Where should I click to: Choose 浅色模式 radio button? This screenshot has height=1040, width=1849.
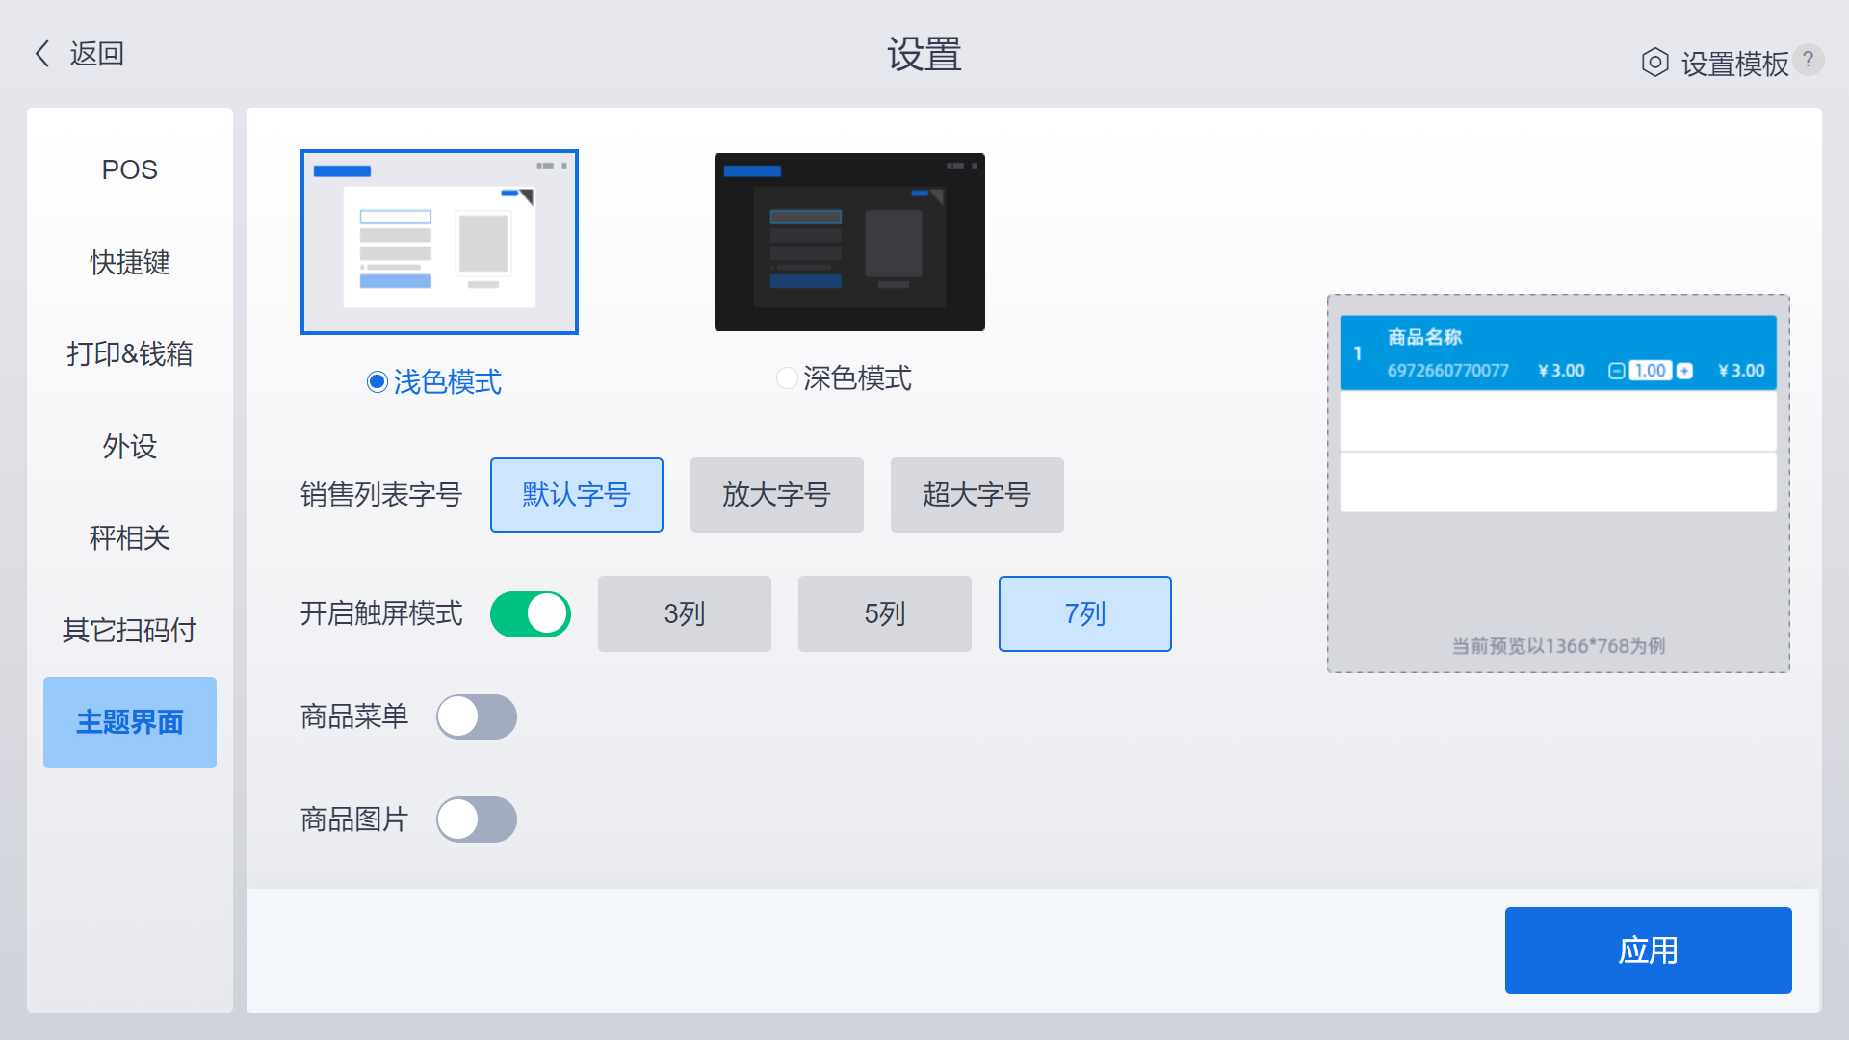(378, 382)
